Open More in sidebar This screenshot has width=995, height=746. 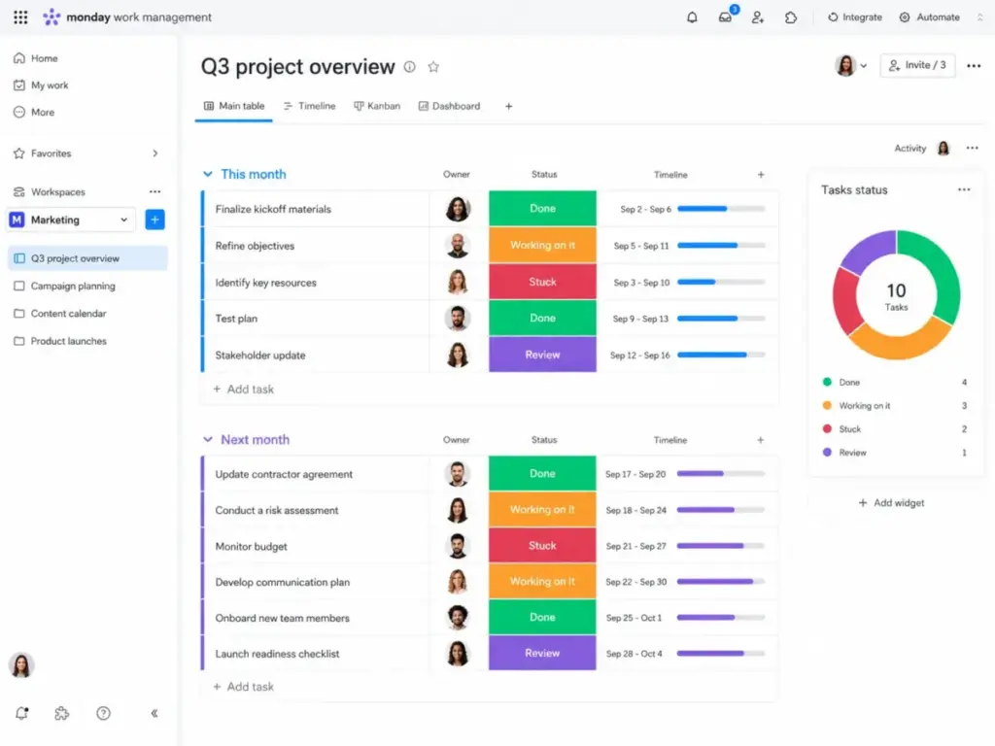click(34, 113)
